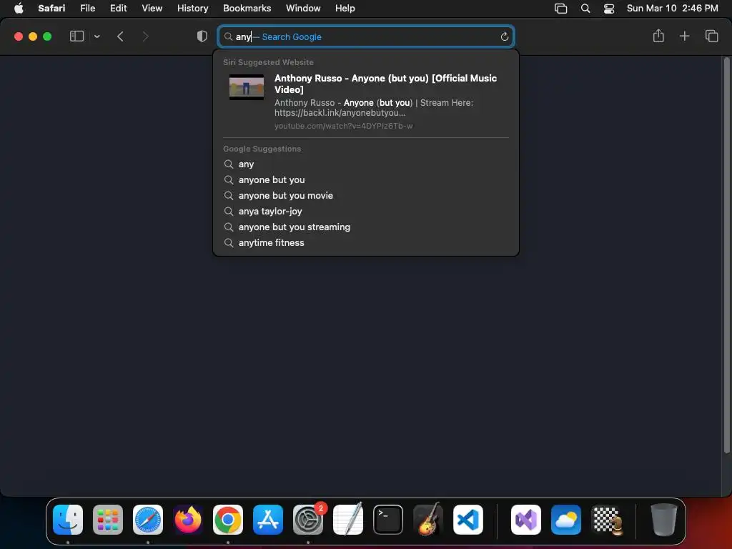
Task: Click the green full screen button
Action: [47, 36]
